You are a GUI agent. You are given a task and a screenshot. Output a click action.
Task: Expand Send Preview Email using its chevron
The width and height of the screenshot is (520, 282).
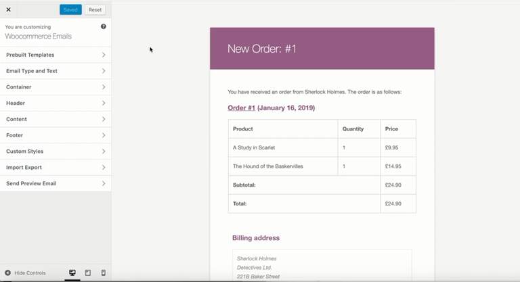104,183
